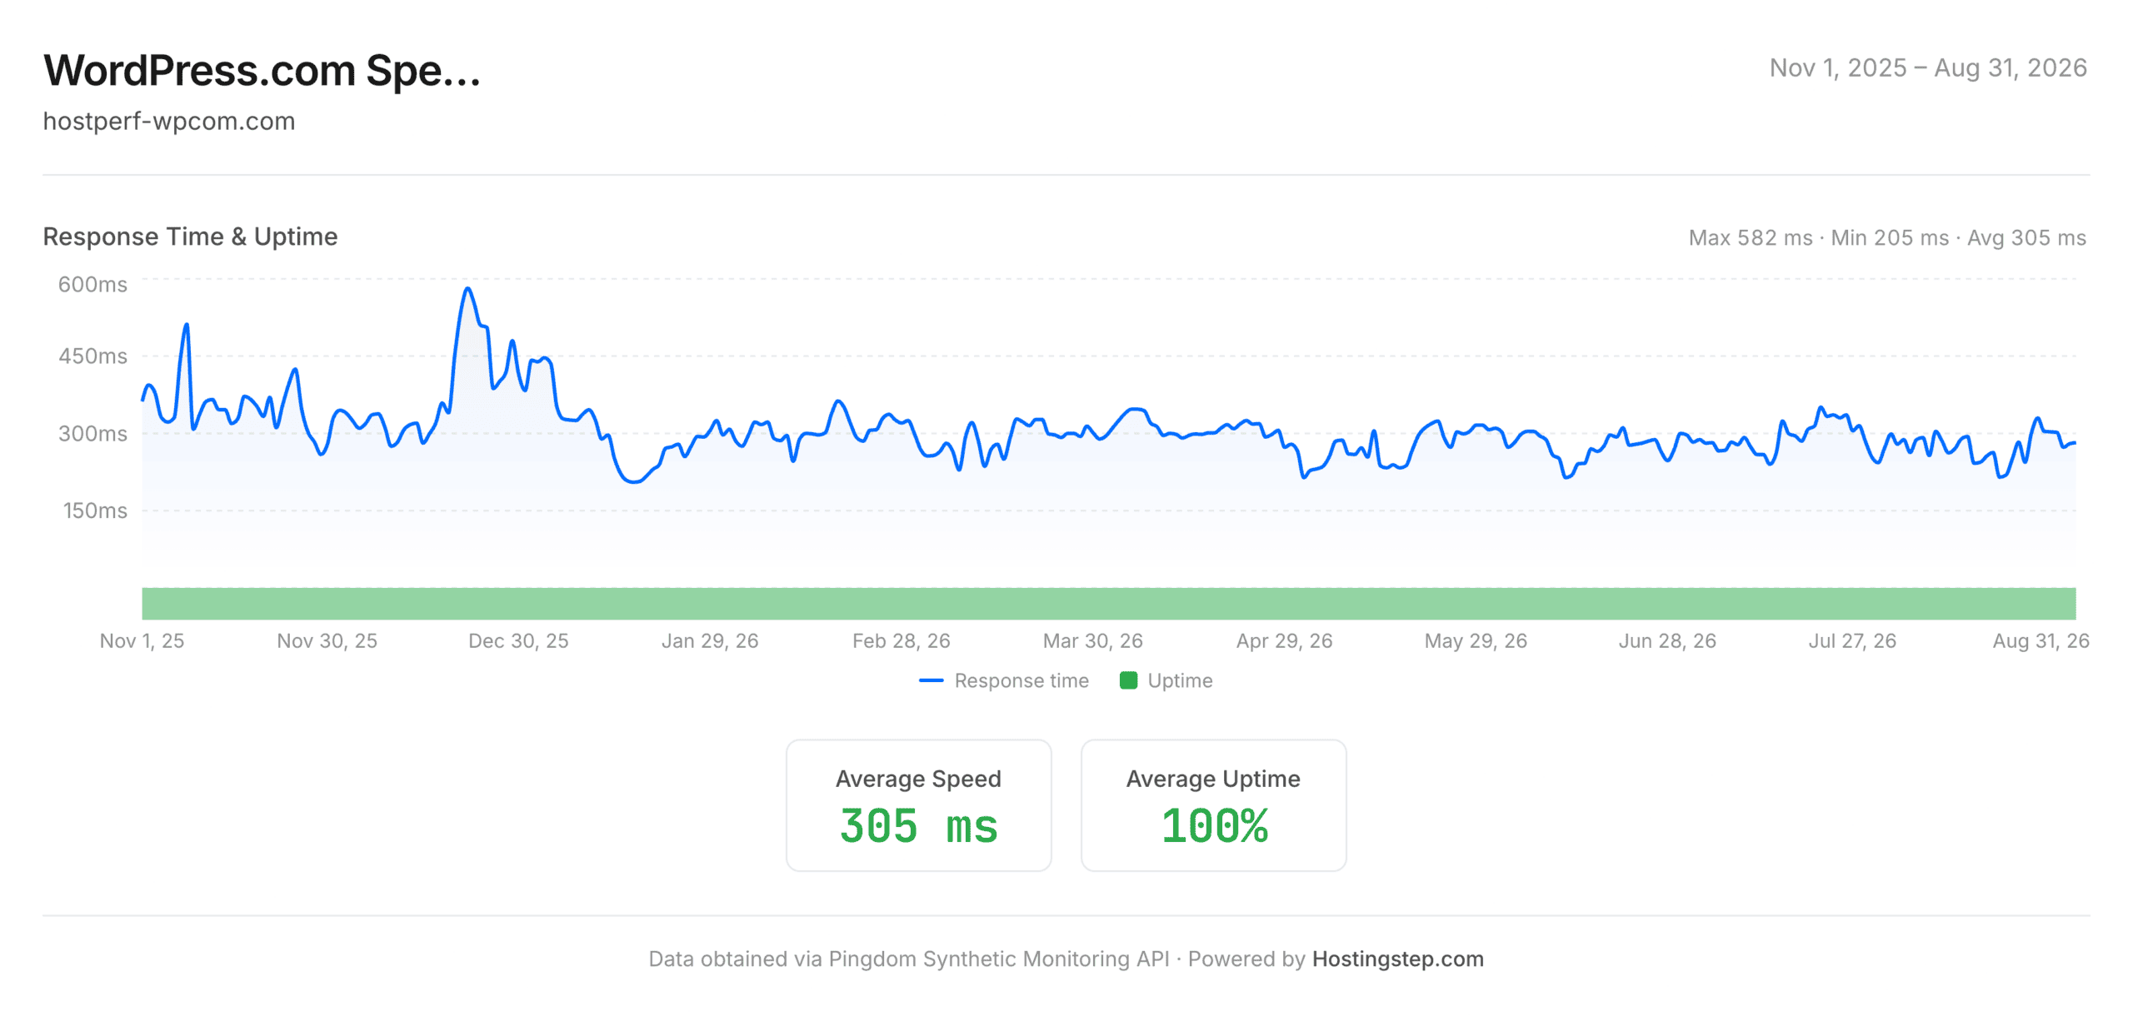This screenshot has width=2133, height=1016.
Task: Select the Average Uptime 100% card
Action: [x=1213, y=805]
